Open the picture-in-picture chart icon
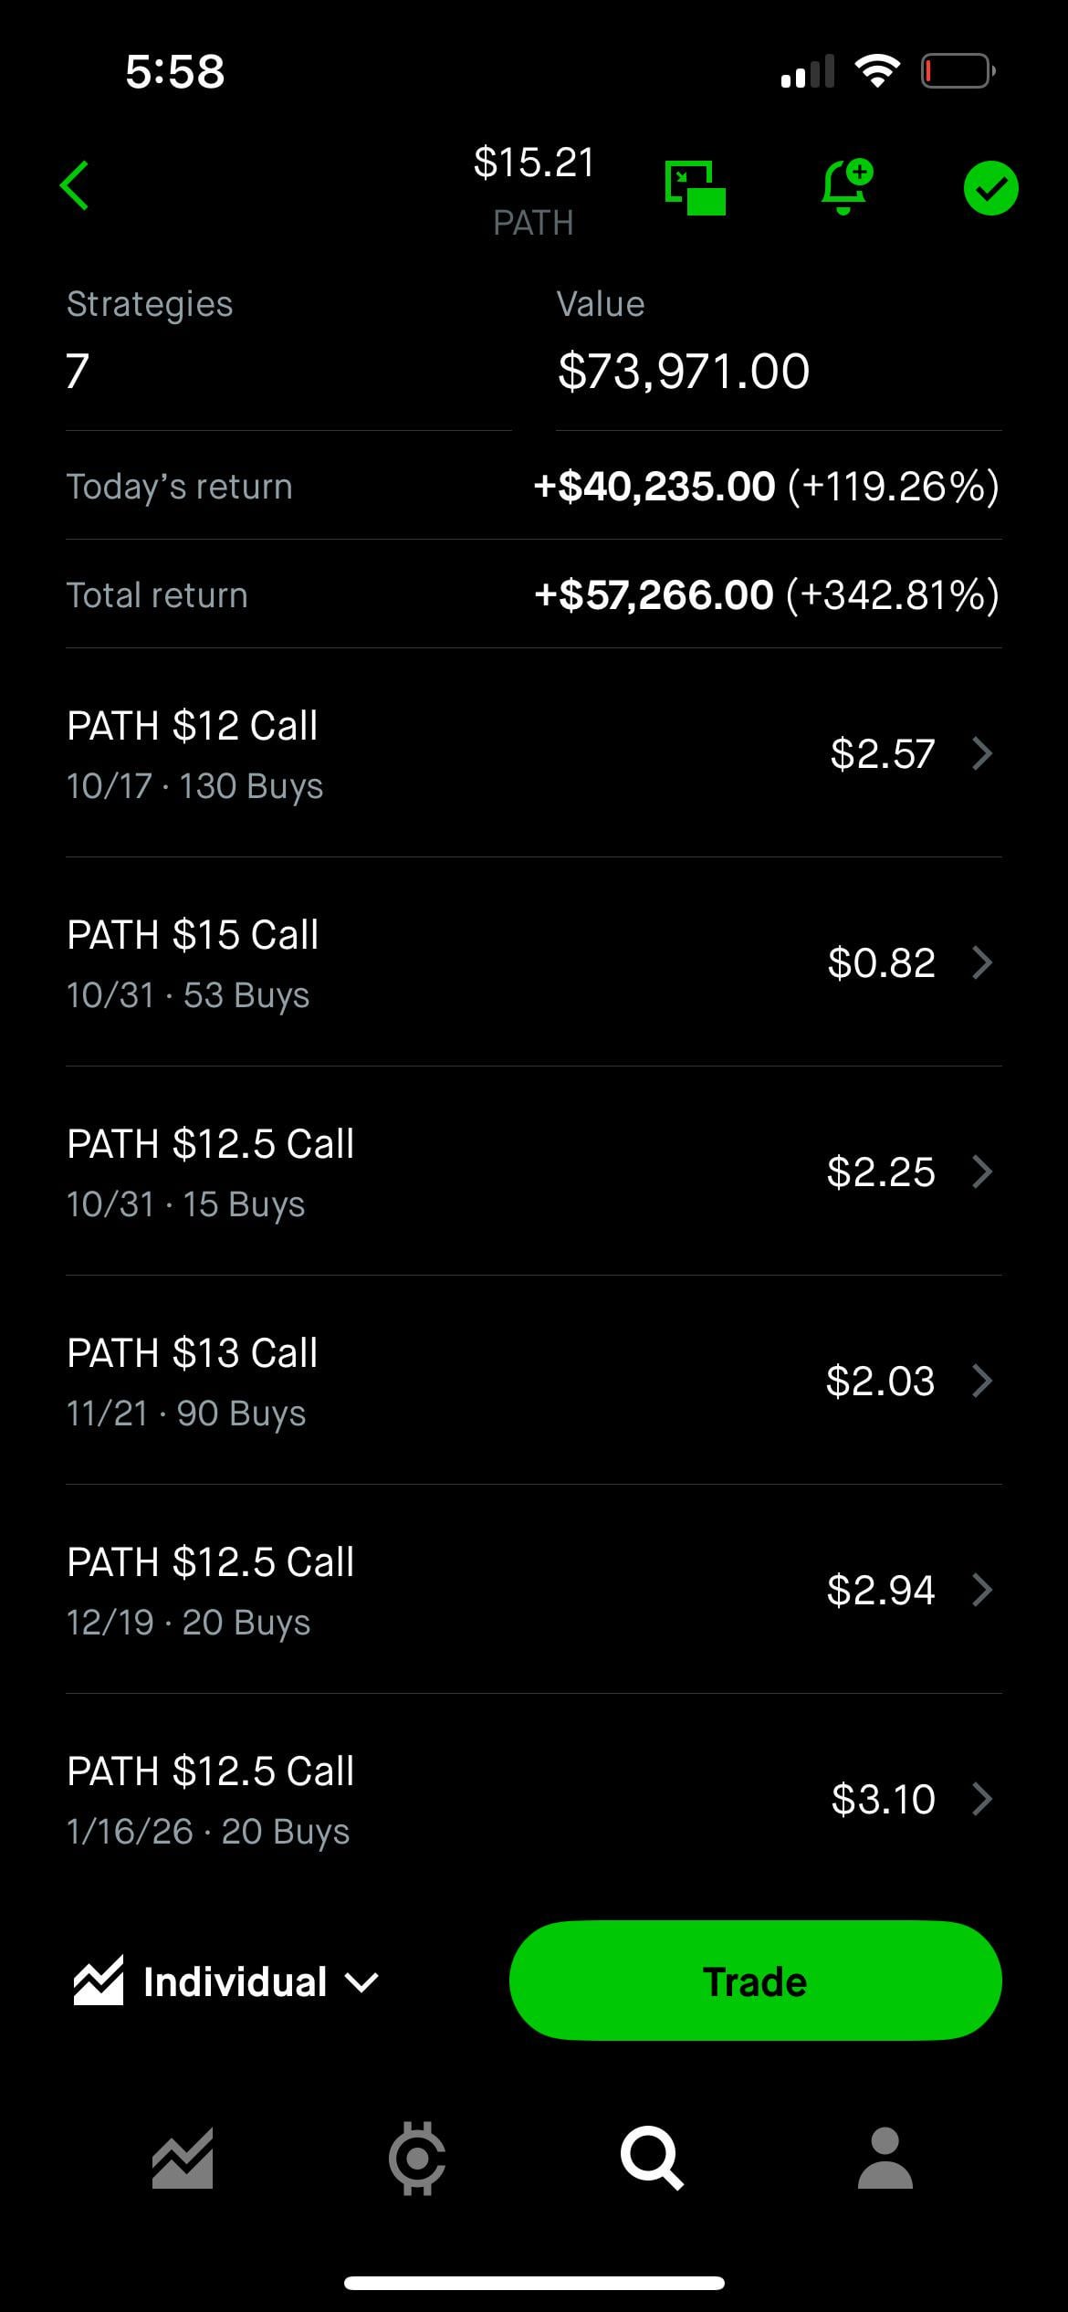This screenshot has width=1068, height=2312. click(x=696, y=188)
